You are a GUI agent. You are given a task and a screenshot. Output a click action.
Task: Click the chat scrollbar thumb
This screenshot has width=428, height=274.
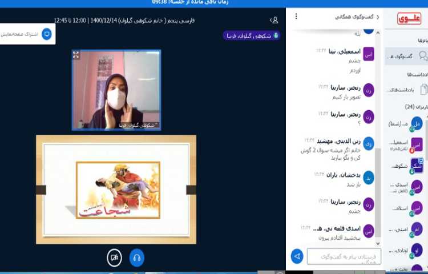[378, 192]
